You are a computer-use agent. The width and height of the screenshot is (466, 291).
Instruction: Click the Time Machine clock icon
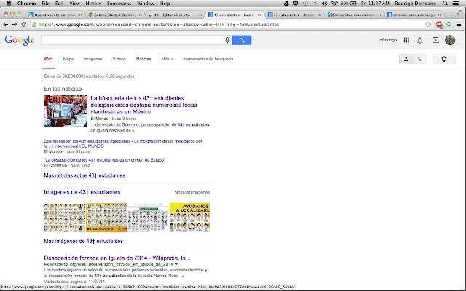pyautogui.click(x=305, y=4)
